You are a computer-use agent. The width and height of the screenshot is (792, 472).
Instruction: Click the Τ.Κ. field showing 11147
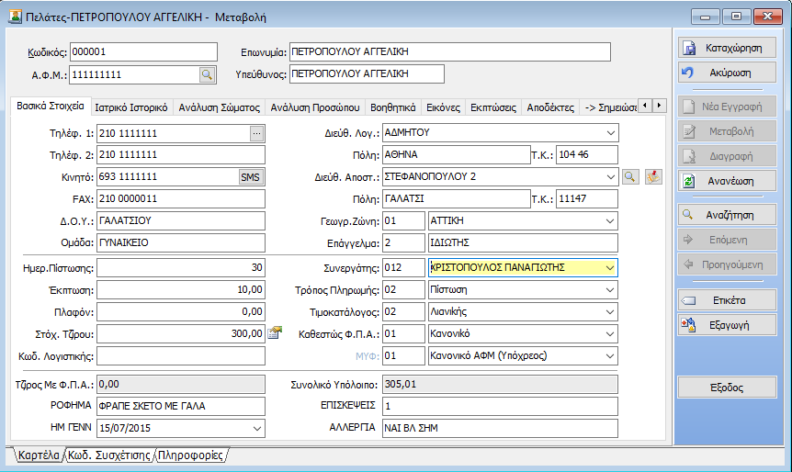pos(587,199)
